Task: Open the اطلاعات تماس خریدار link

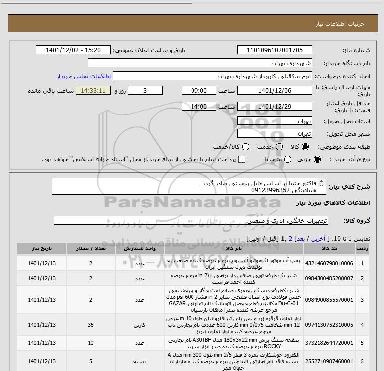Action: (84, 76)
